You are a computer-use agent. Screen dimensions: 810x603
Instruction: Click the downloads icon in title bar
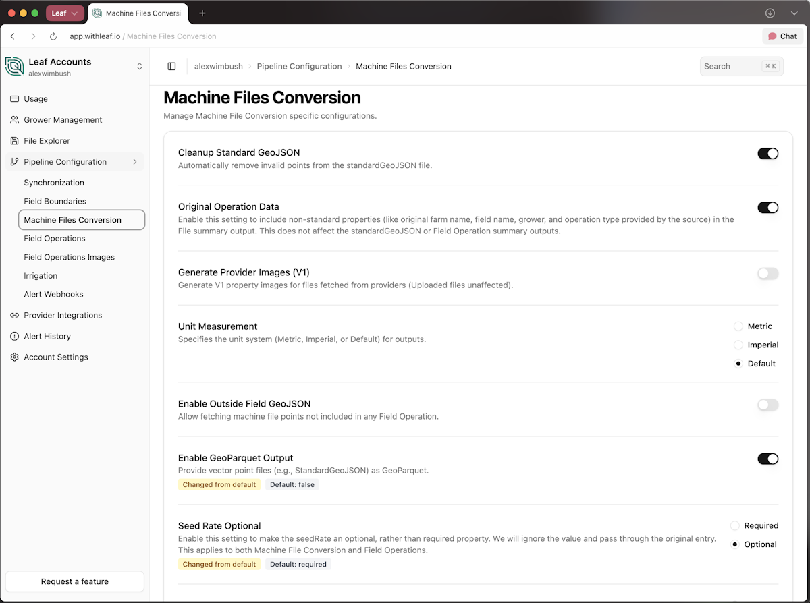[x=769, y=13]
